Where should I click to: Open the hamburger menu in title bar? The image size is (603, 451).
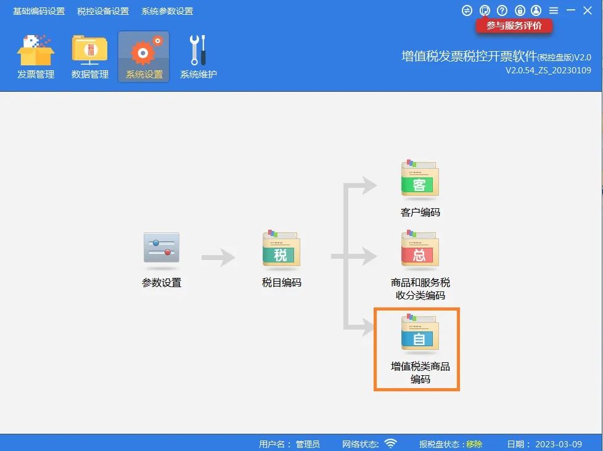click(x=554, y=10)
